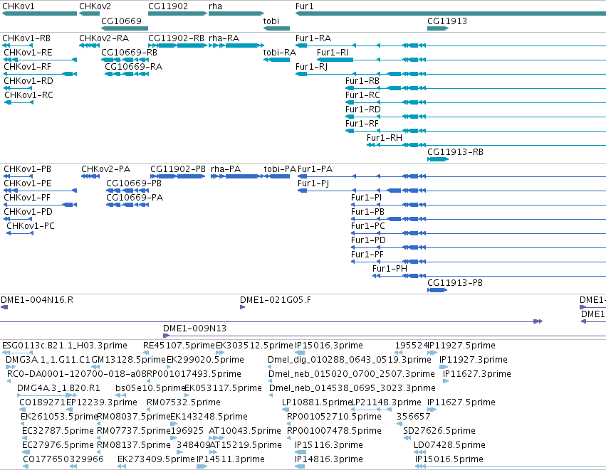The height and width of the screenshot is (470, 606).
Task: Click EST LD07428.5prime label
Action: click(x=449, y=445)
